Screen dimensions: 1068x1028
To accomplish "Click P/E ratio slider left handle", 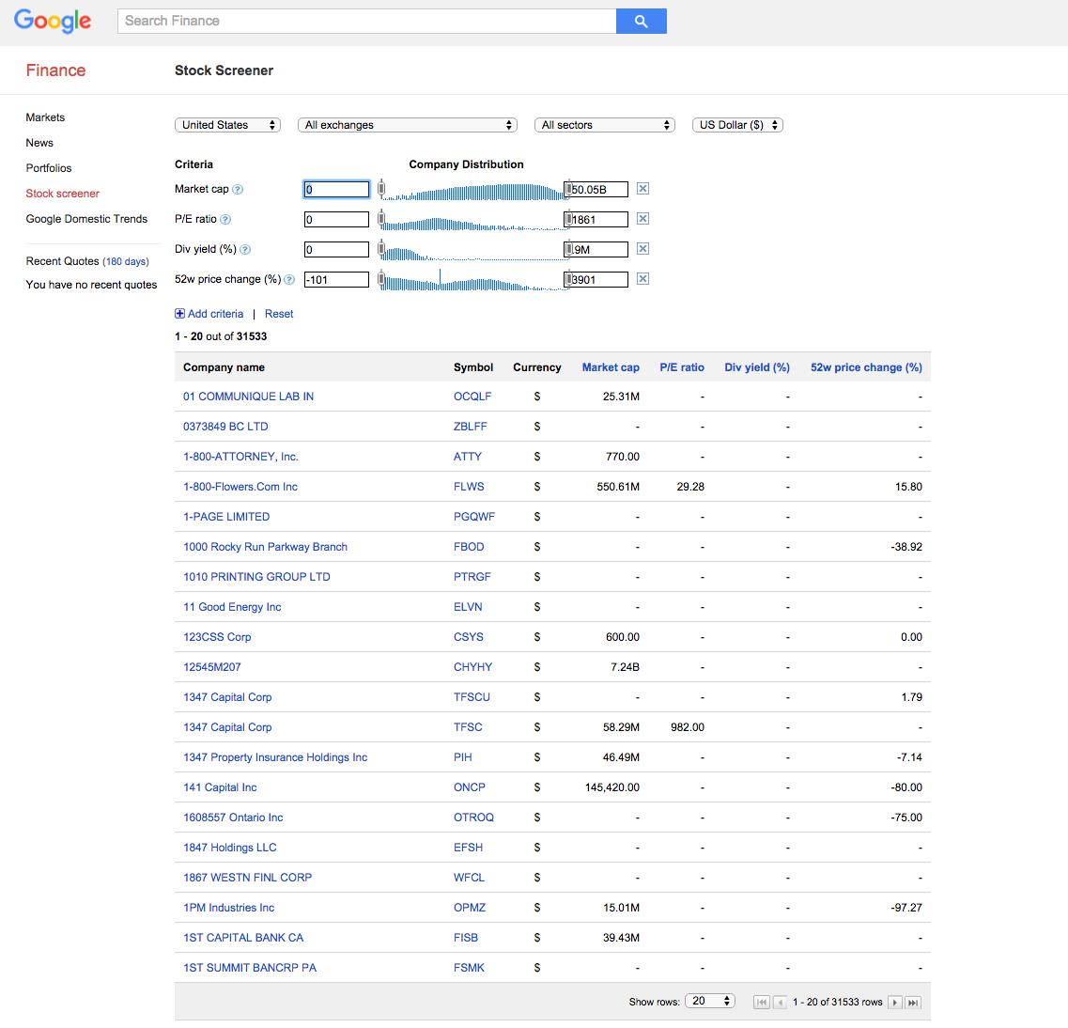I will point(381,219).
